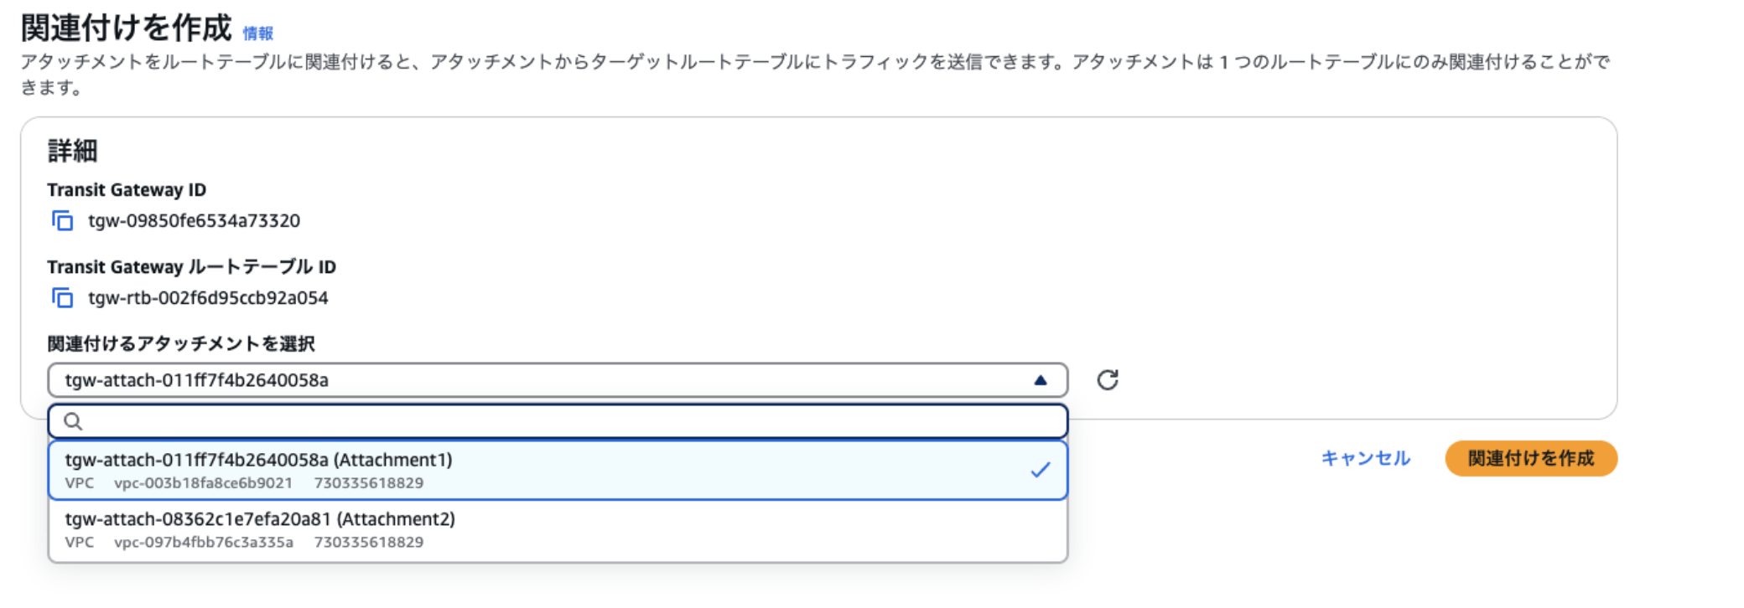Click the tgw-09850fe6534a73320 ID text

pos(194,221)
